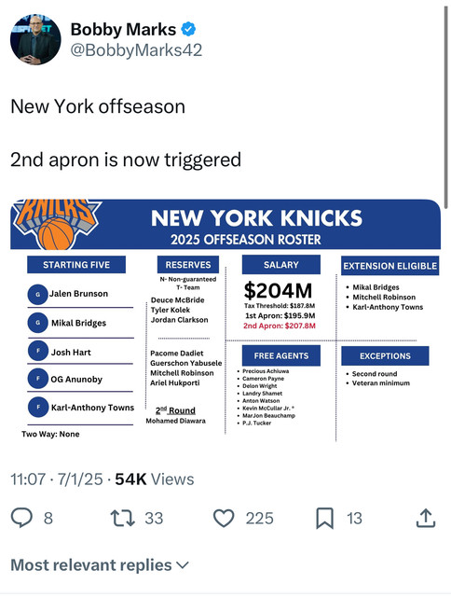
Task: Bookmark this tweet
Action: pyautogui.click(x=325, y=519)
